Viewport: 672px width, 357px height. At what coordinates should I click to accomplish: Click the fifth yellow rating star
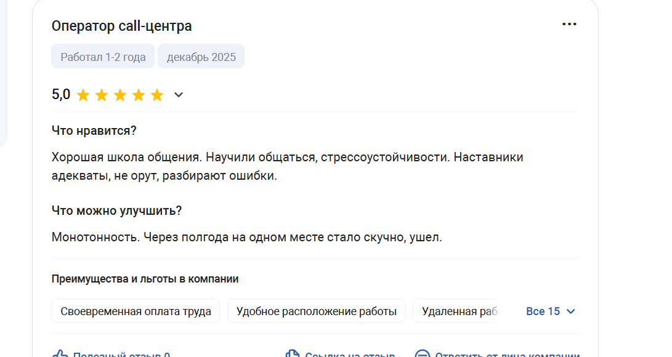(157, 95)
